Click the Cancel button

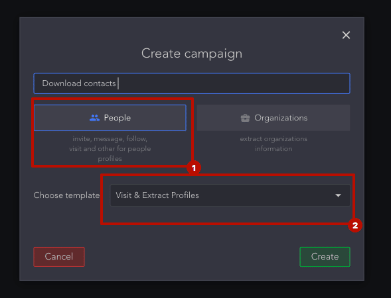(x=59, y=257)
